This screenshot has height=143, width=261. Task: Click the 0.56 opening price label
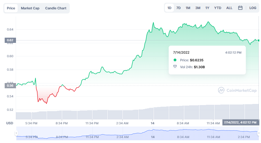(x=10, y=86)
